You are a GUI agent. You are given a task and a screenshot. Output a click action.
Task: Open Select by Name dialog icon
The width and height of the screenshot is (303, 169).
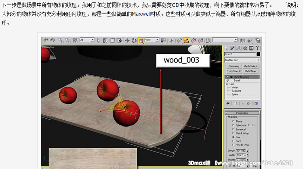[x=105, y=41]
